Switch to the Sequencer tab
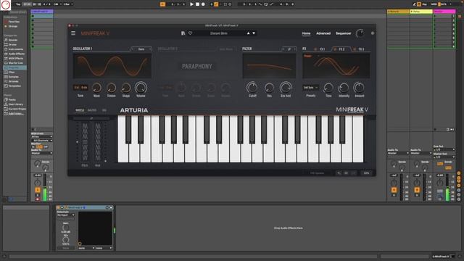Screen dimensions: 464x261 click(343, 33)
